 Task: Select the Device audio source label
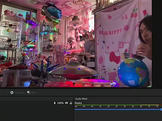point(78,103)
